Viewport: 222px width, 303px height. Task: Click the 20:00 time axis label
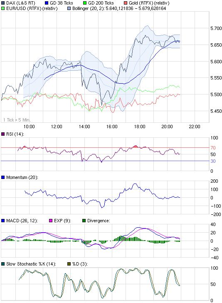(x=167, y=127)
